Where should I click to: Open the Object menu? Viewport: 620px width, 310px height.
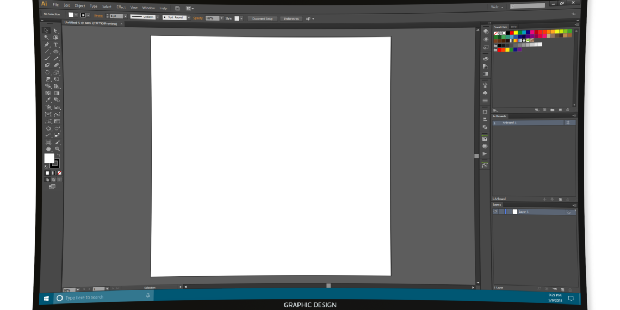click(80, 5)
